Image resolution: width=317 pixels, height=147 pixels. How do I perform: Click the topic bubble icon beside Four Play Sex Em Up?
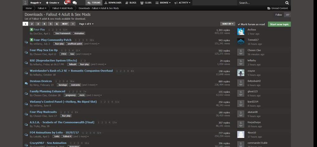26,52
